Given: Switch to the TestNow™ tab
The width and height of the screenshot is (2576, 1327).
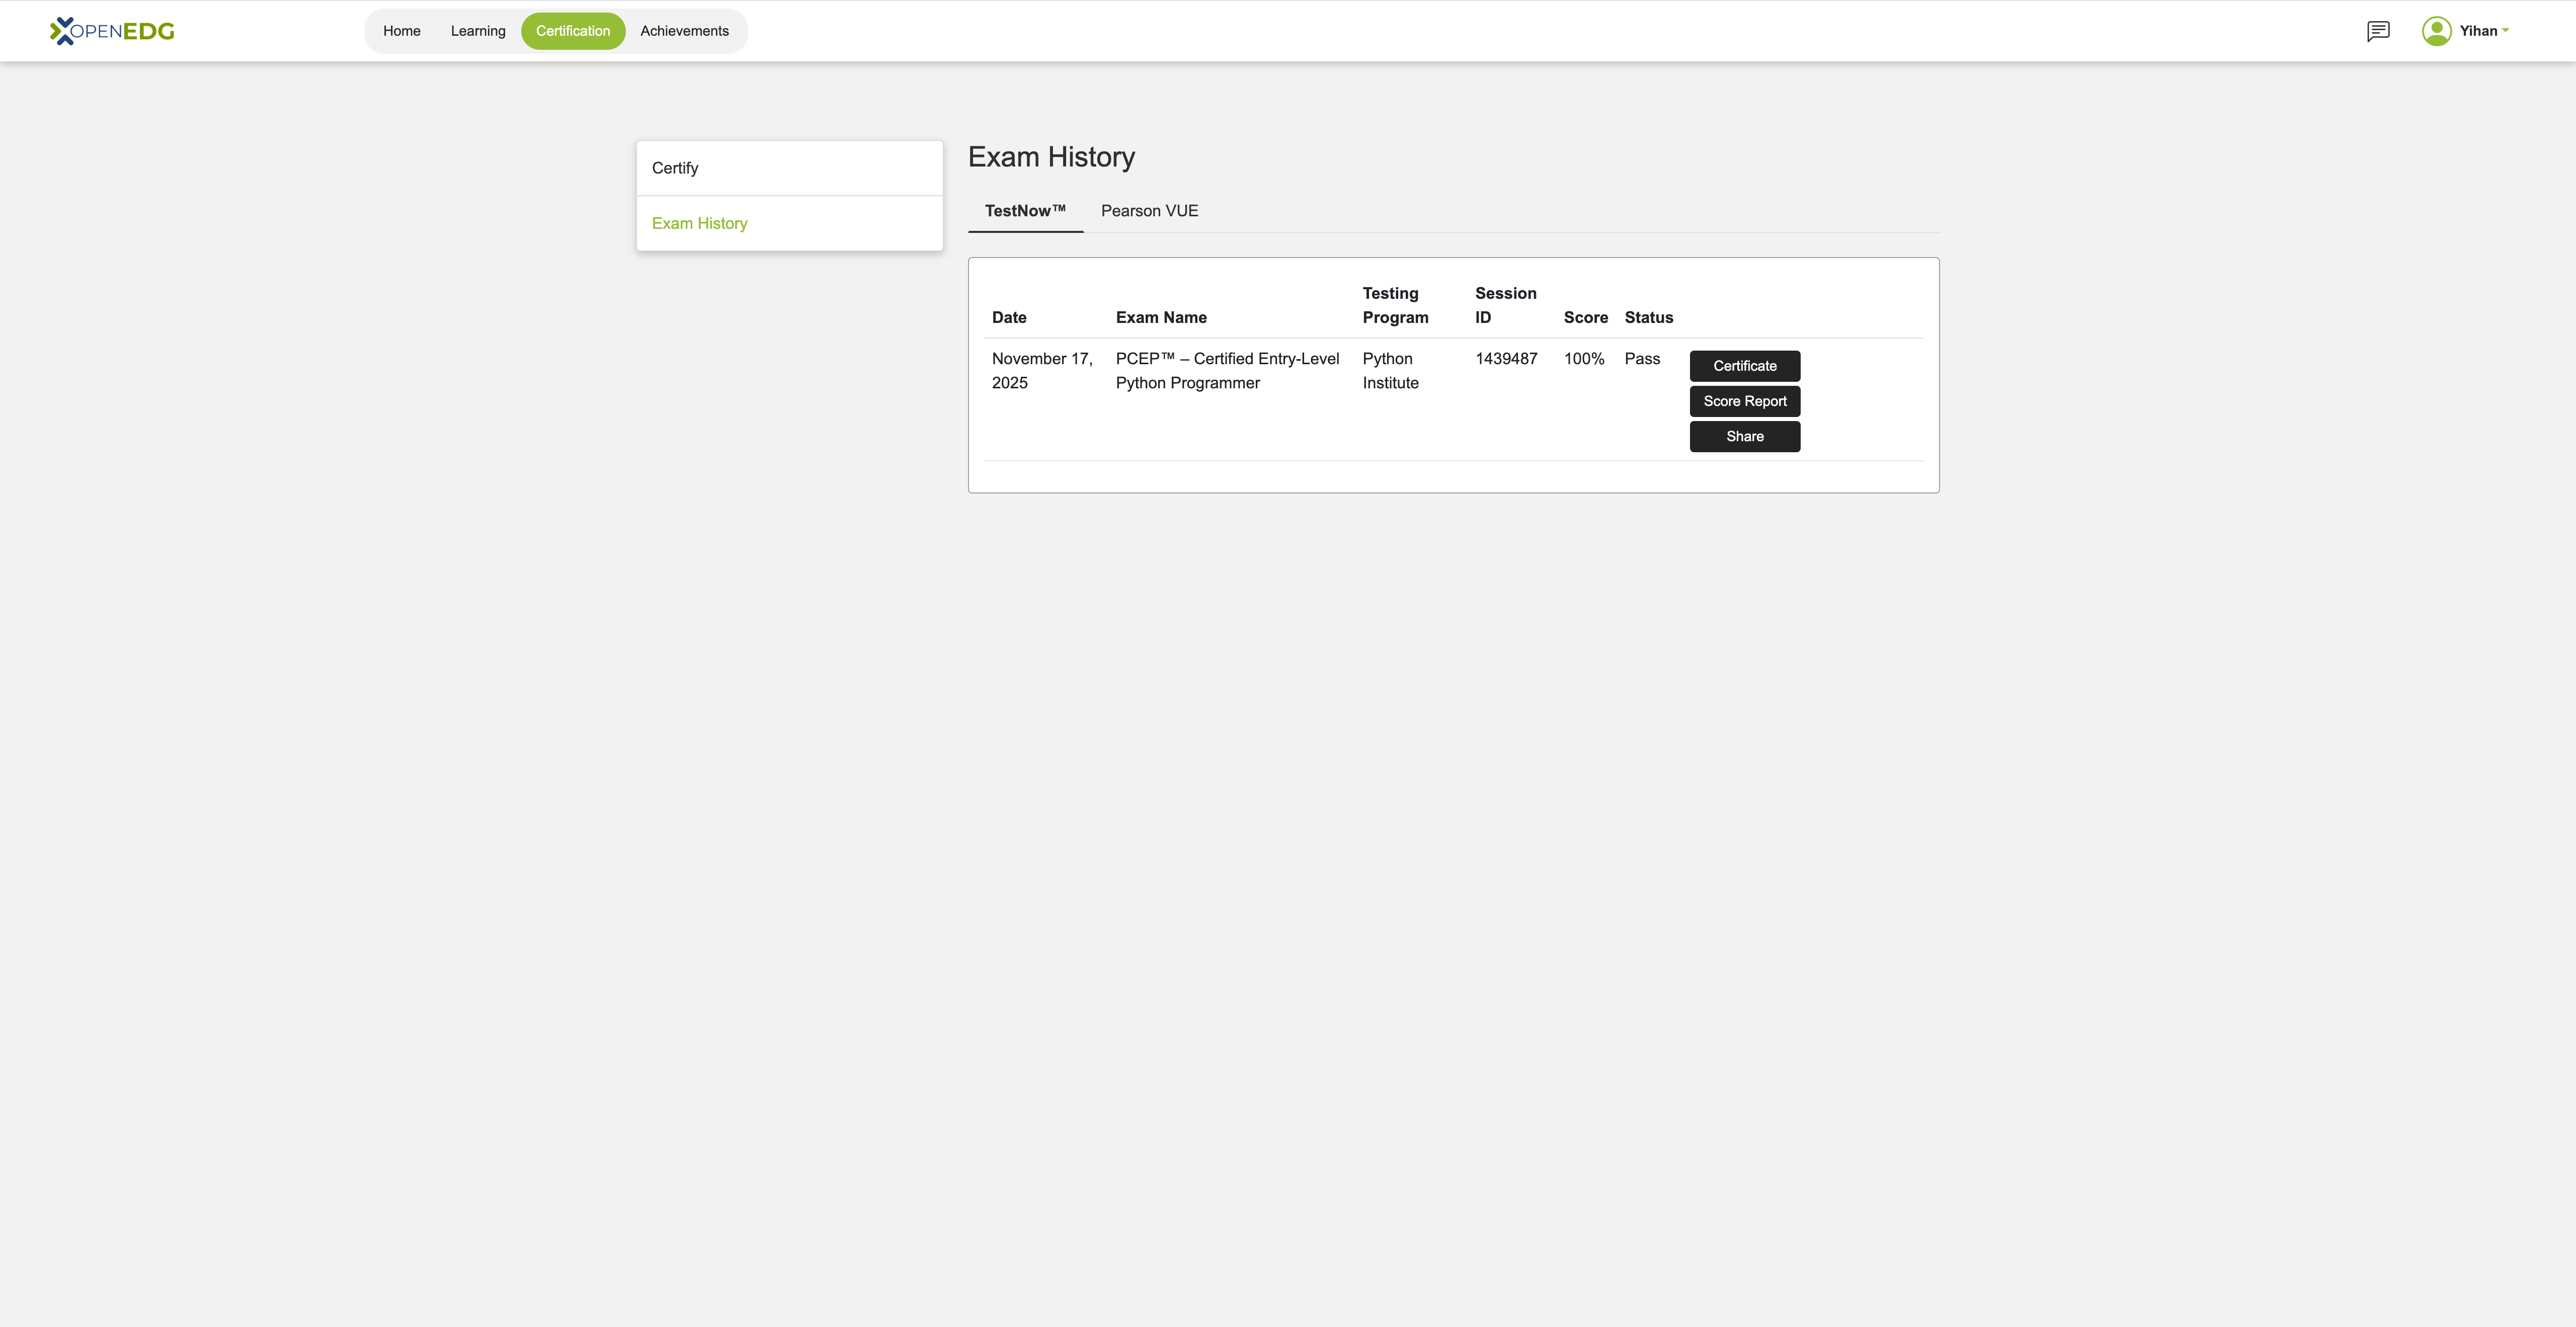Looking at the screenshot, I should pos(1025,211).
